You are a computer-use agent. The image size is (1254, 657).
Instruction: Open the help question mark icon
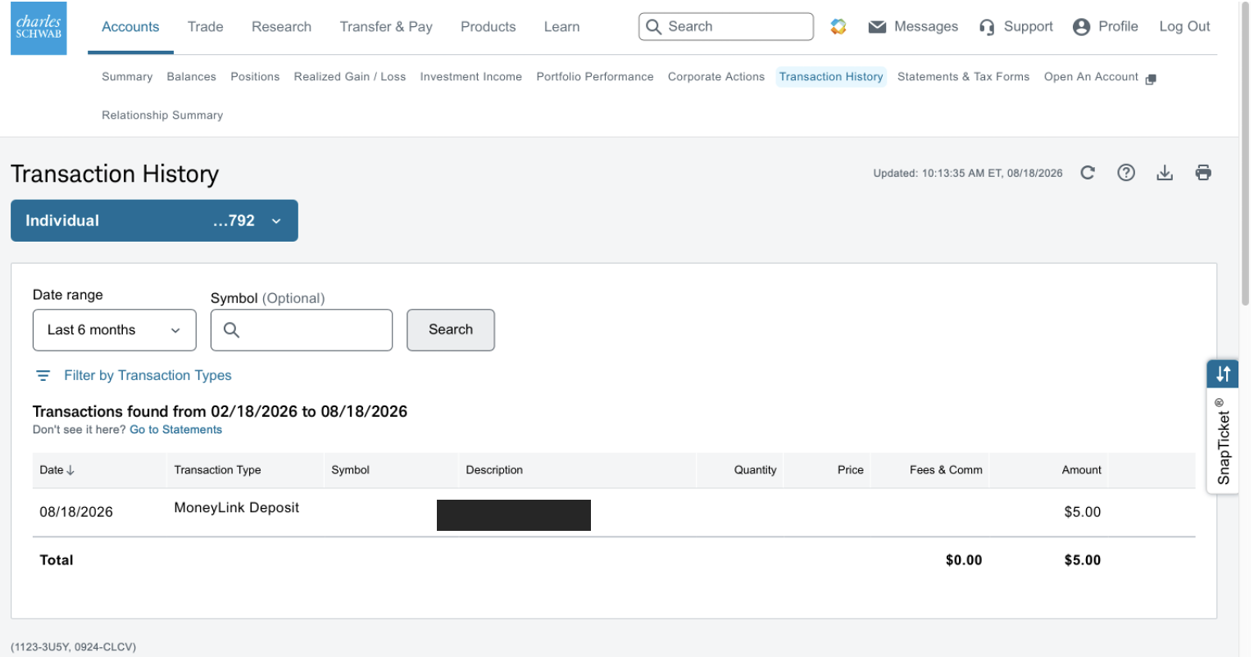[1126, 173]
